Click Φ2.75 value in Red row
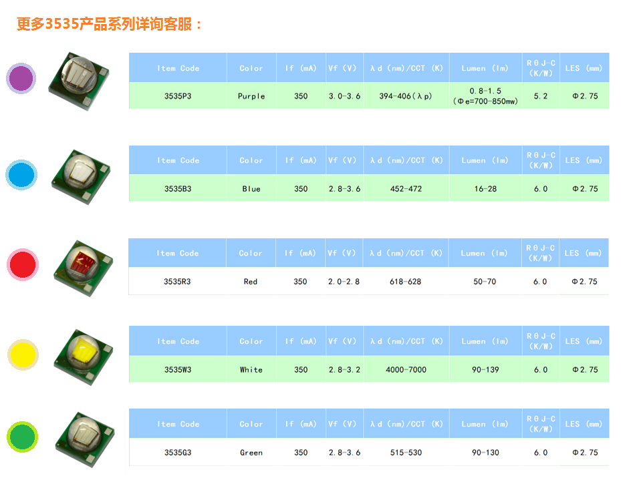 pyautogui.click(x=584, y=282)
